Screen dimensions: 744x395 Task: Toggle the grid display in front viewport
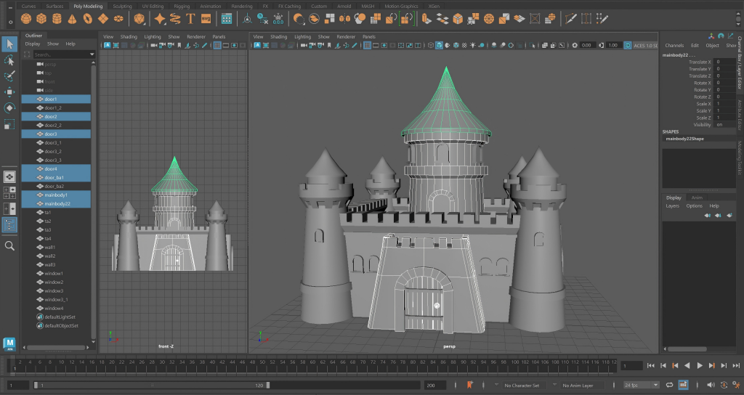(x=218, y=45)
